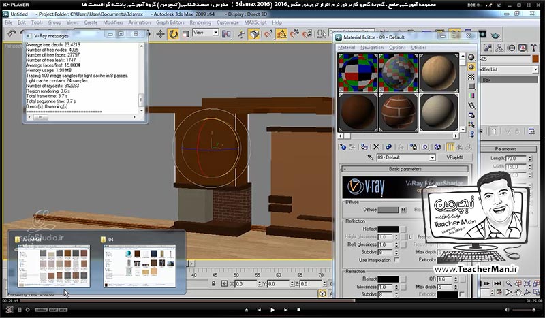Click the M map button next to Diffuse

point(403,210)
